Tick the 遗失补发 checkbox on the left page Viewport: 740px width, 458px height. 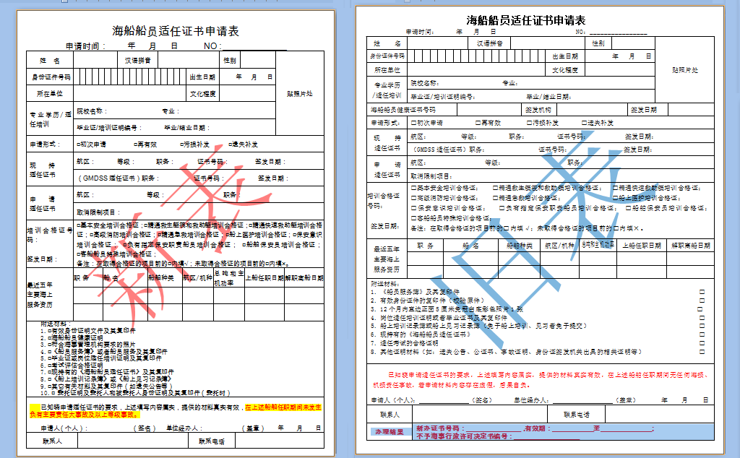pos(231,144)
